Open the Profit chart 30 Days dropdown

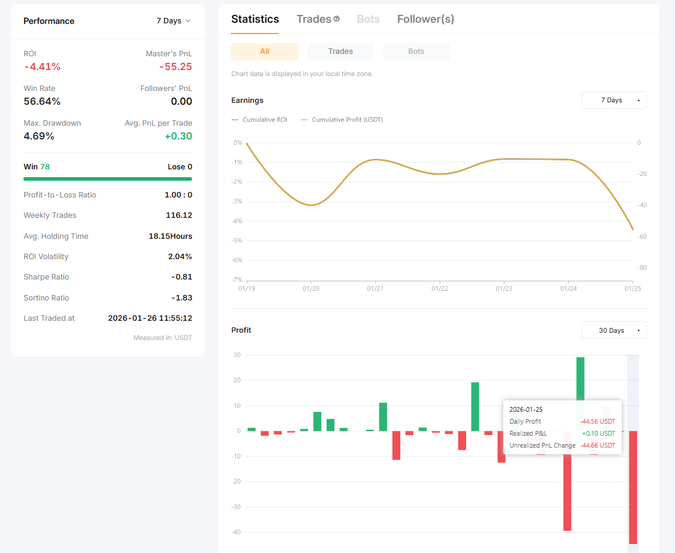[614, 330]
